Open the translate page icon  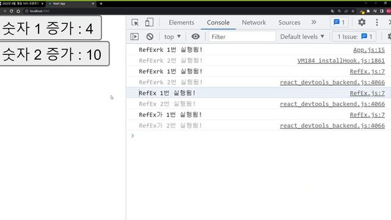coord(332,11)
